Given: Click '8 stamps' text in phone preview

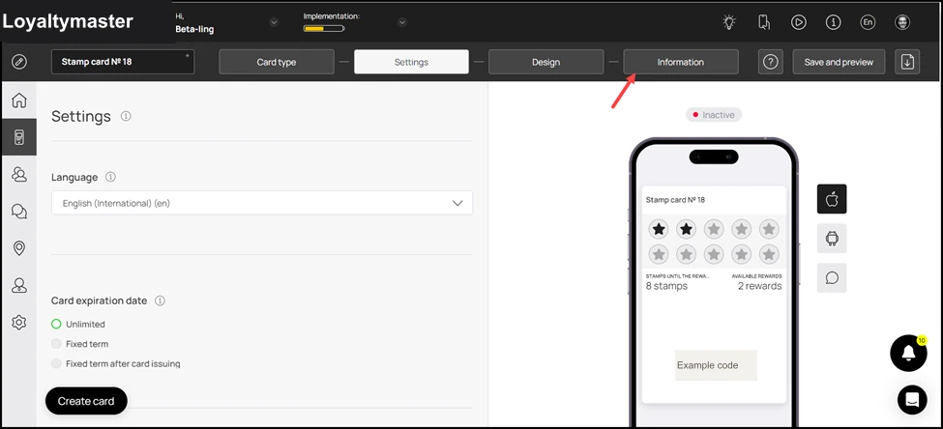Looking at the screenshot, I should [x=666, y=286].
